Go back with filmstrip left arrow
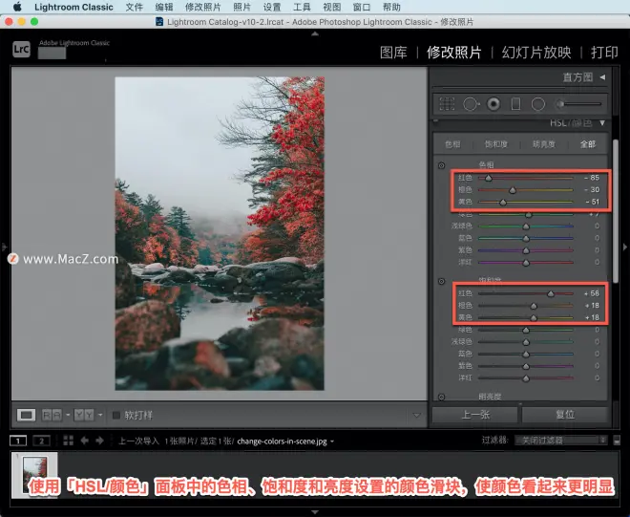The width and height of the screenshot is (630, 517). point(84,441)
